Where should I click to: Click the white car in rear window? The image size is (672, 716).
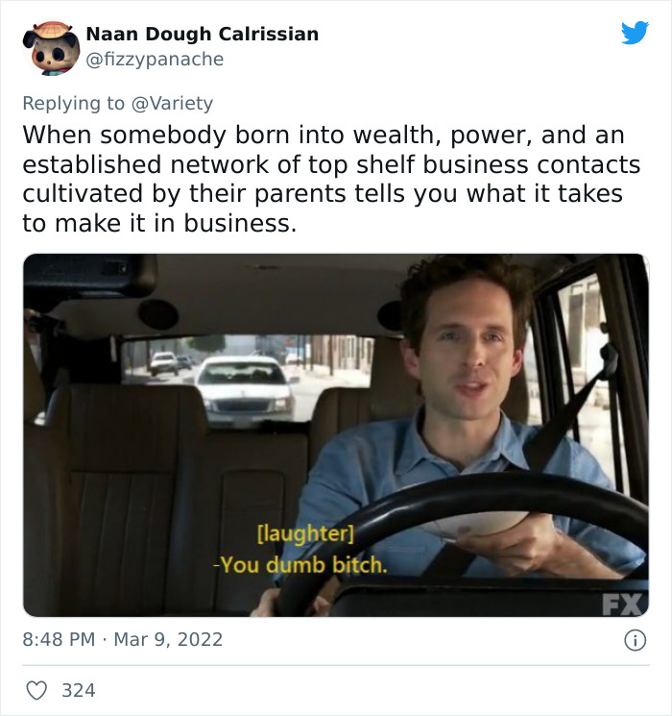coord(246,388)
